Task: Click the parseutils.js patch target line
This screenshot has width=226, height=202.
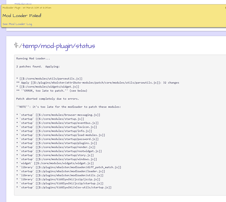Action: coord(49,79)
